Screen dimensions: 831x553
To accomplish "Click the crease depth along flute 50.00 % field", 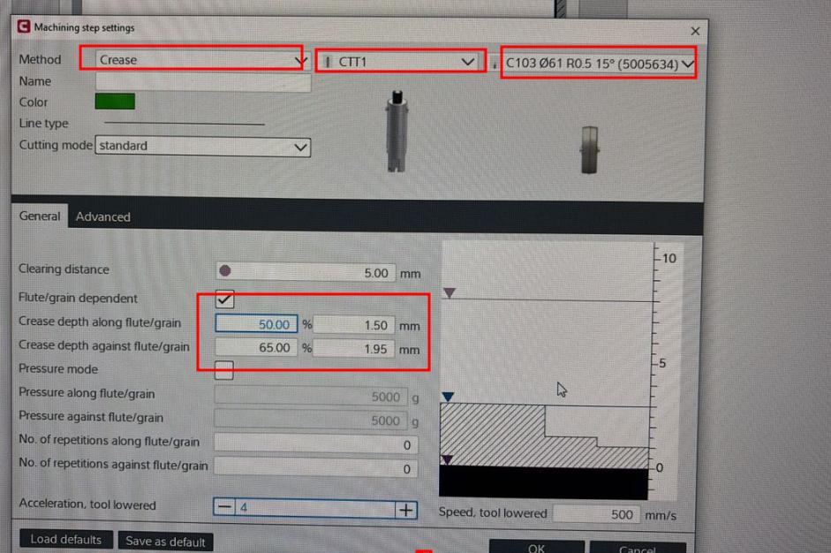I will [256, 324].
